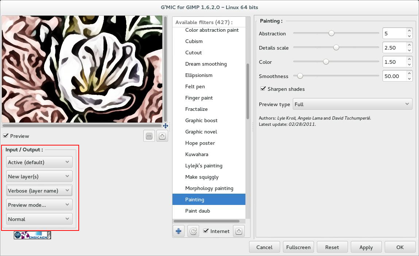Click the zoom in preview button
The width and height of the screenshot is (419, 256).
pyautogui.click(x=162, y=136)
